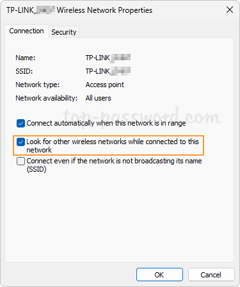Enable Connect even if not broadcasting checkbox
The height and width of the screenshot is (287, 240).
20,161
